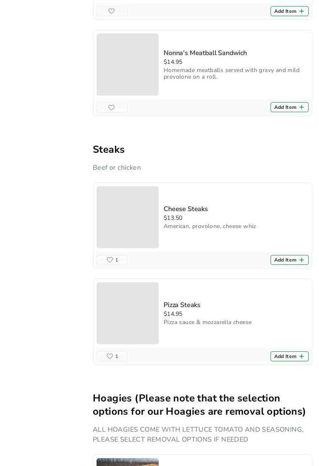Click plus icon for Cheese Steaks
The image size is (319, 466).
click(302, 260)
